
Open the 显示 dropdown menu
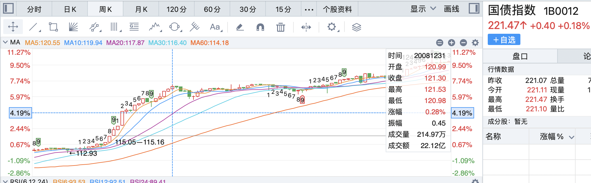coord(423,9)
